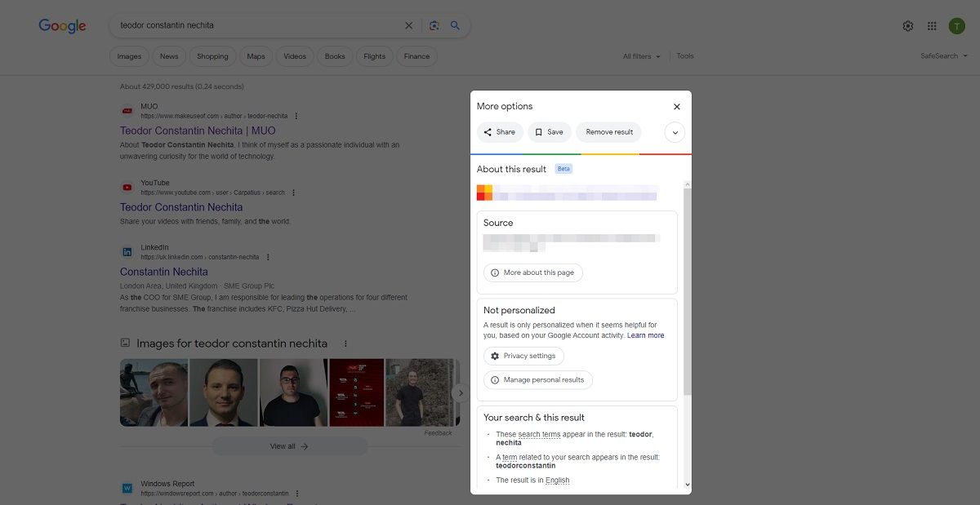Switch to the Images filter tab

click(x=129, y=56)
